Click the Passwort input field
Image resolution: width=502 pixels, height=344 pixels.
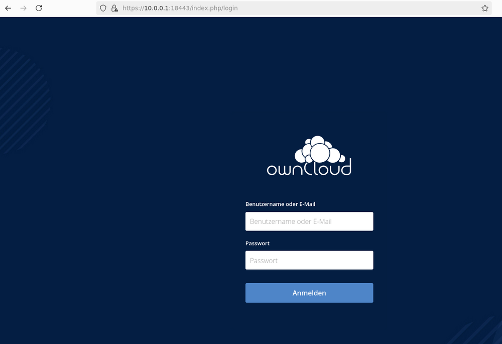point(309,260)
